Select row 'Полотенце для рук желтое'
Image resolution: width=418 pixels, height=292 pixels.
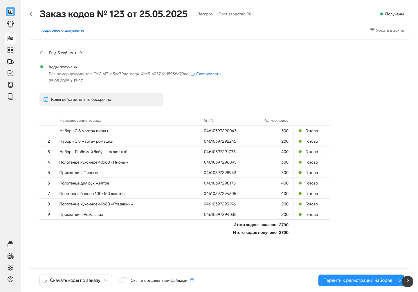tap(84, 183)
